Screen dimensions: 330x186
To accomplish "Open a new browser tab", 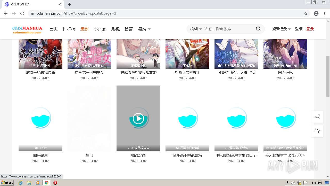I will [x=70, y=4].
